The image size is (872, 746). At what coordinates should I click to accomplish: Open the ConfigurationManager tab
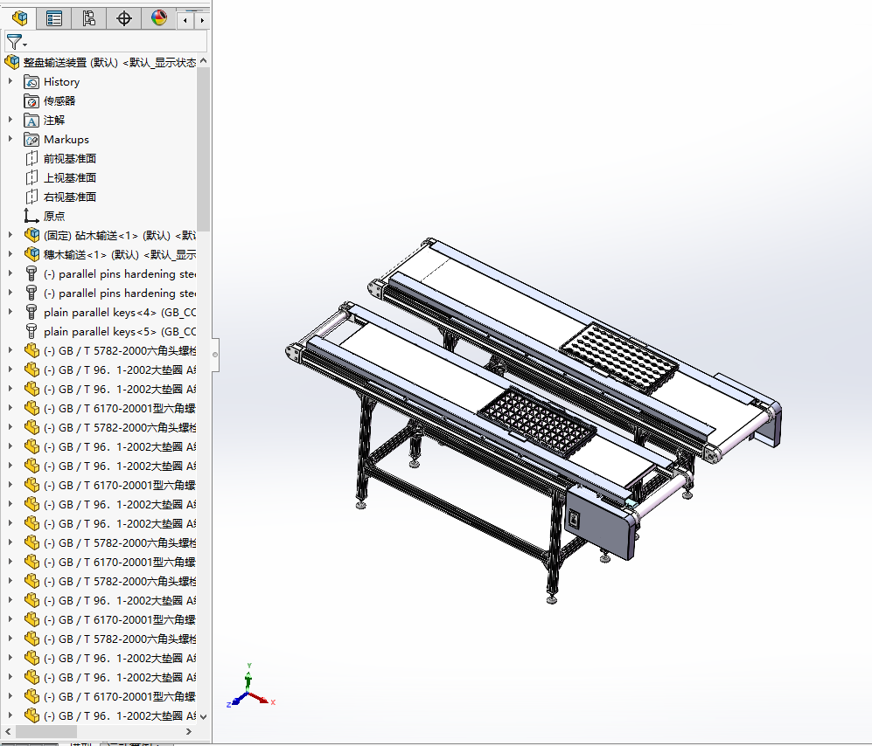pyautogui.click(x=88, y=18)
